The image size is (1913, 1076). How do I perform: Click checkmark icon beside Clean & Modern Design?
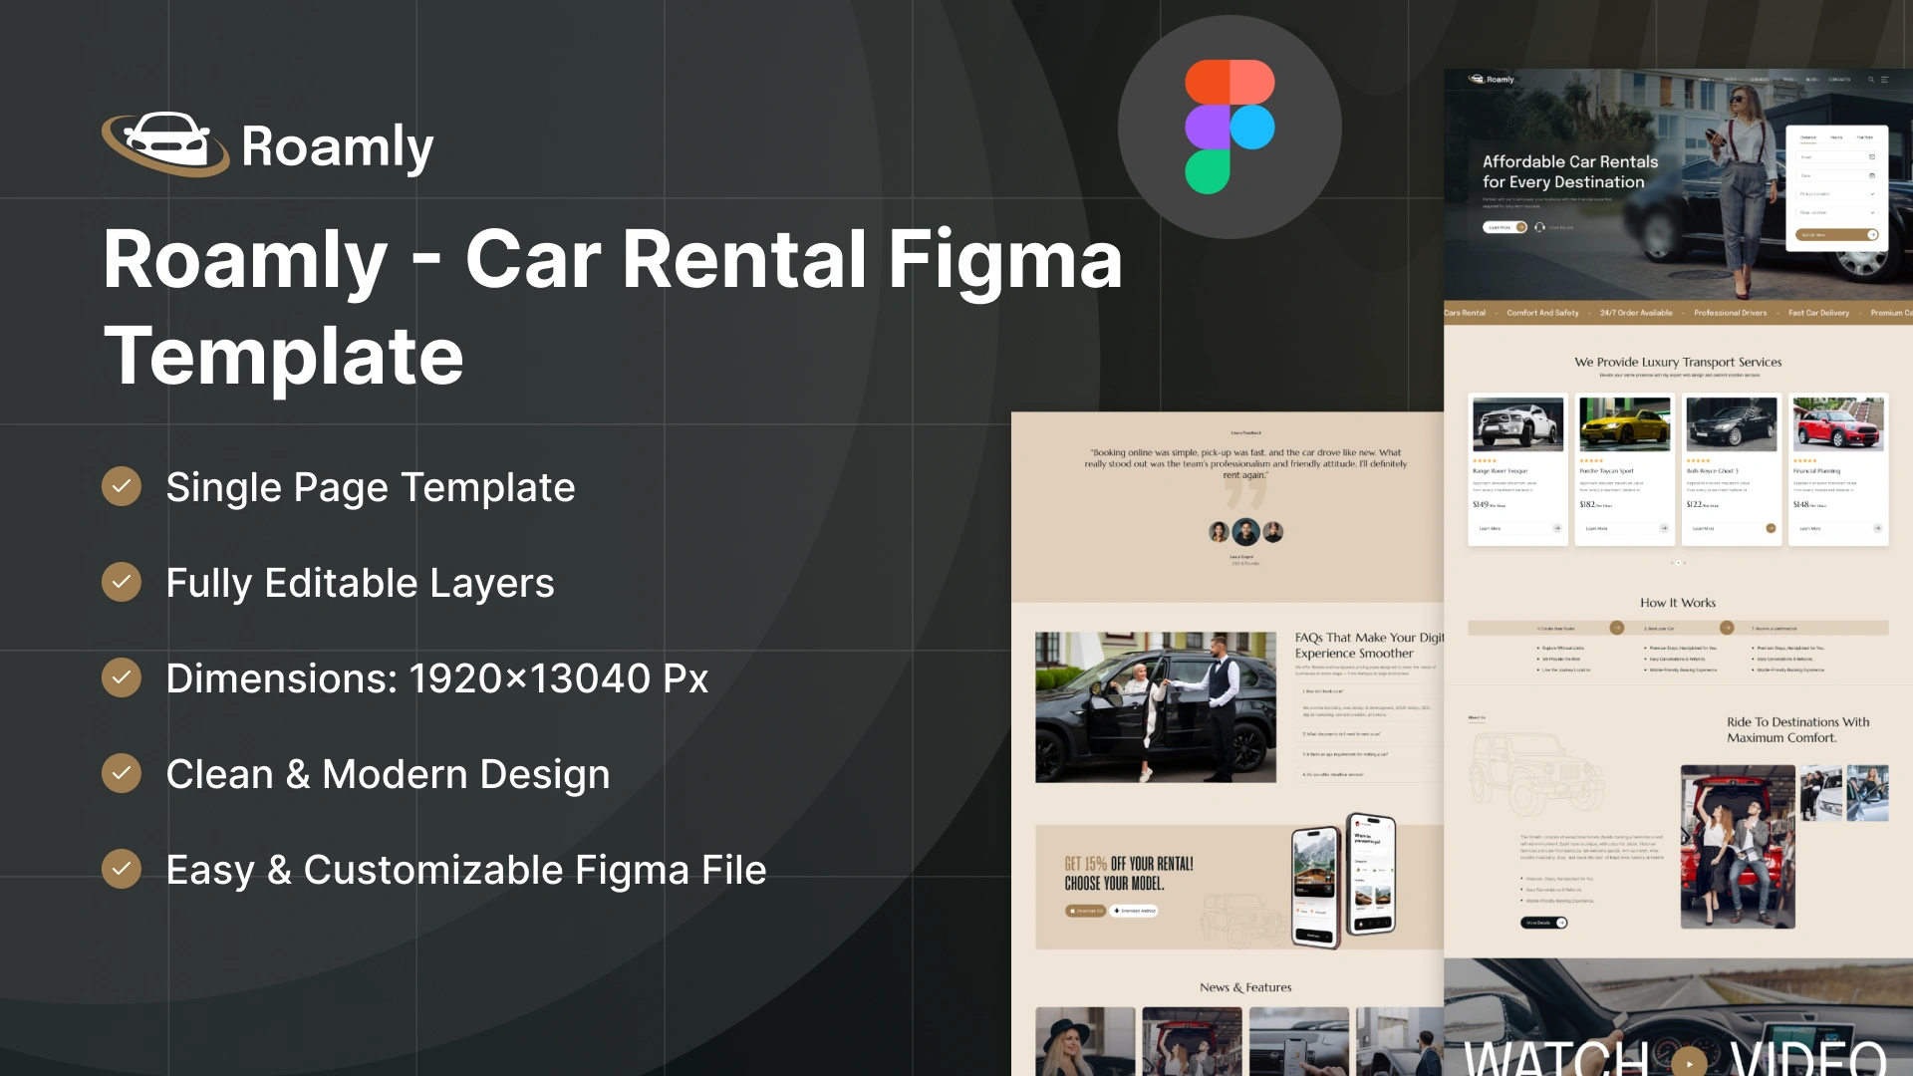(x=122, y=773)
